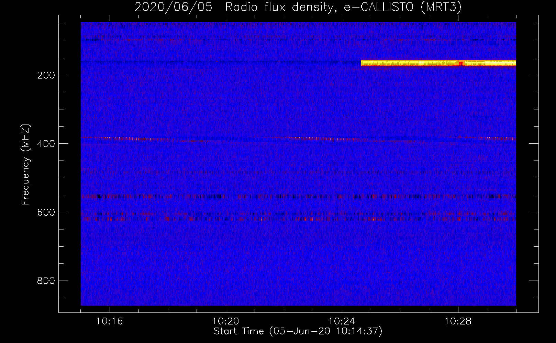This screenshot has height=343, width=556.
Task: Click the bright yellow emission band in spectrogram
Action: pyautogui.click(x=438, y=63)
